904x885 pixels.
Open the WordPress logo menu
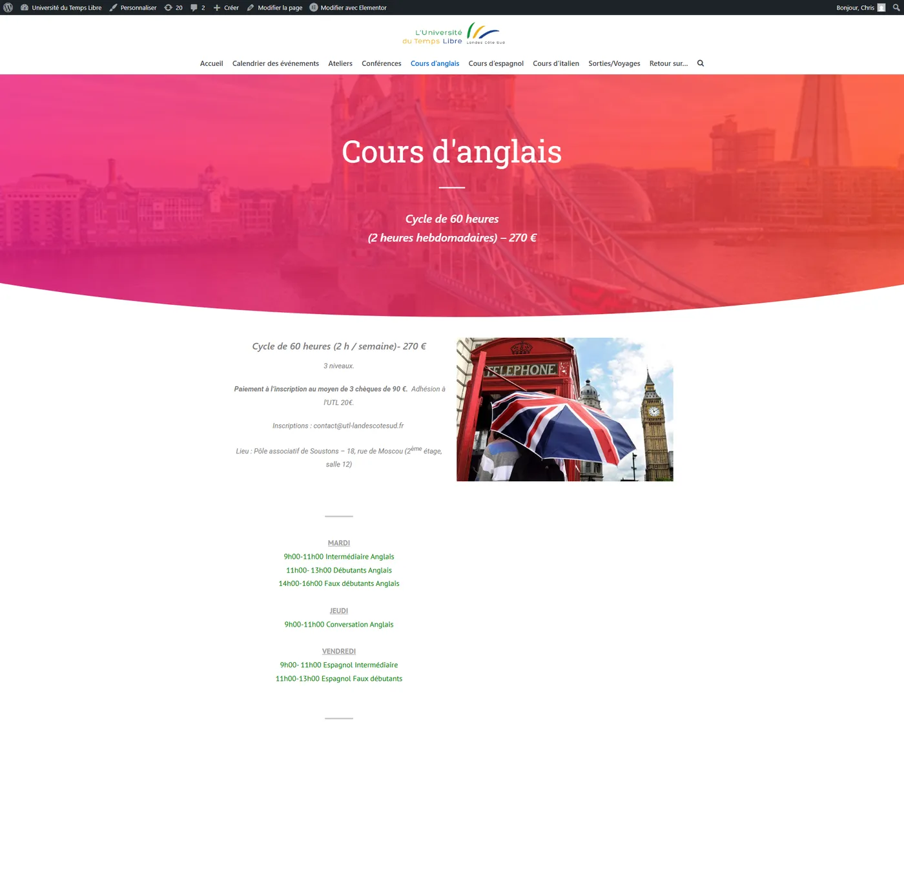tap(8, 8)
